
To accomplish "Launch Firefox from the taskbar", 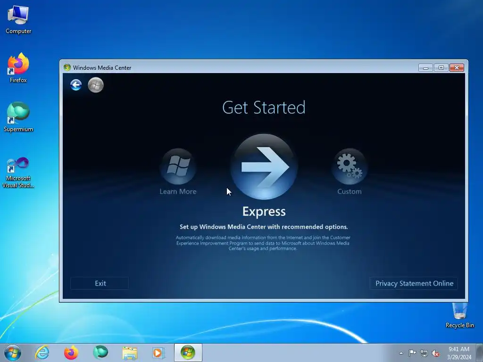I will [x=71, y=353].
